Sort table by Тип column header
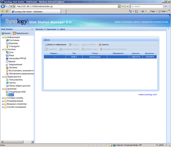The width and height of the screenshot is (171, 147). coord(74,53)
